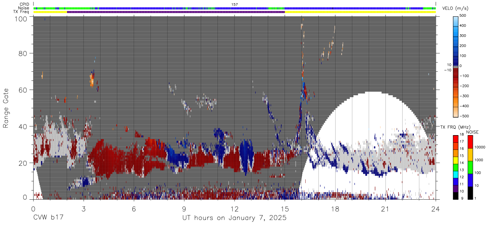Viewport: 490px width, 226px height.
Task: Click the UT hour tick 9
Action: [184, 208]
